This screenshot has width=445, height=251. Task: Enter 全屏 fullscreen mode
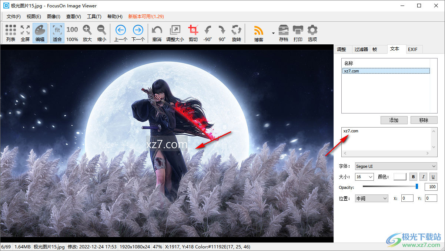click(25, 33)
